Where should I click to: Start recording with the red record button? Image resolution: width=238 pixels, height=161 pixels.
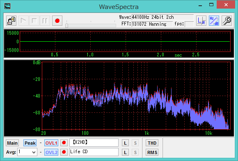(x=57, y=20)
